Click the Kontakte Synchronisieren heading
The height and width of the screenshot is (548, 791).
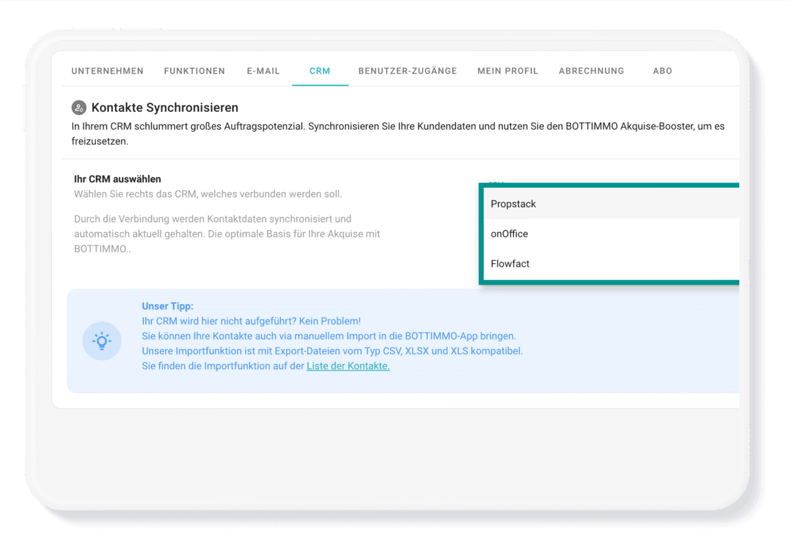[164, 107]
